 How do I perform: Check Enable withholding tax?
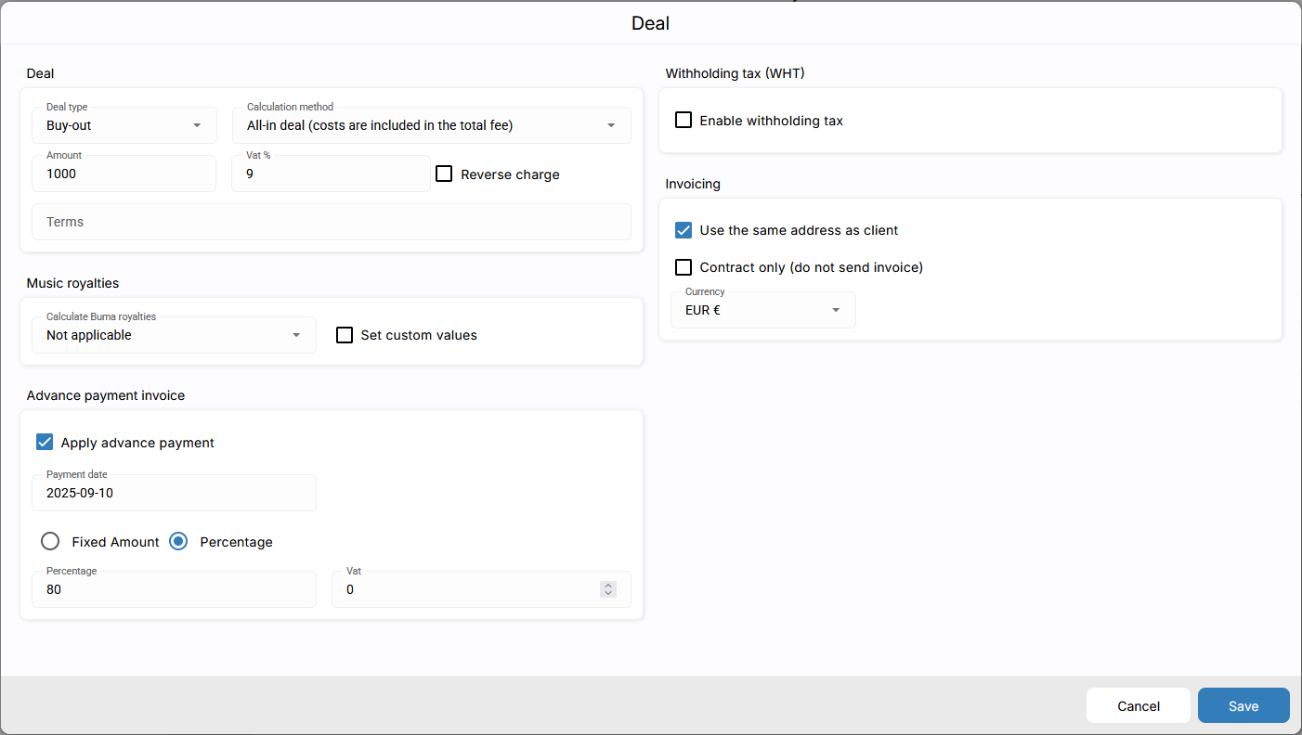click(684, 120)
